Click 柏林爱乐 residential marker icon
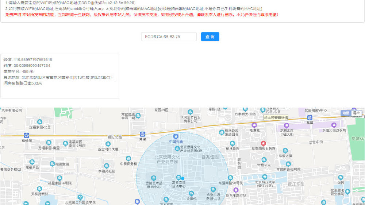 click(x=232, y=143)
